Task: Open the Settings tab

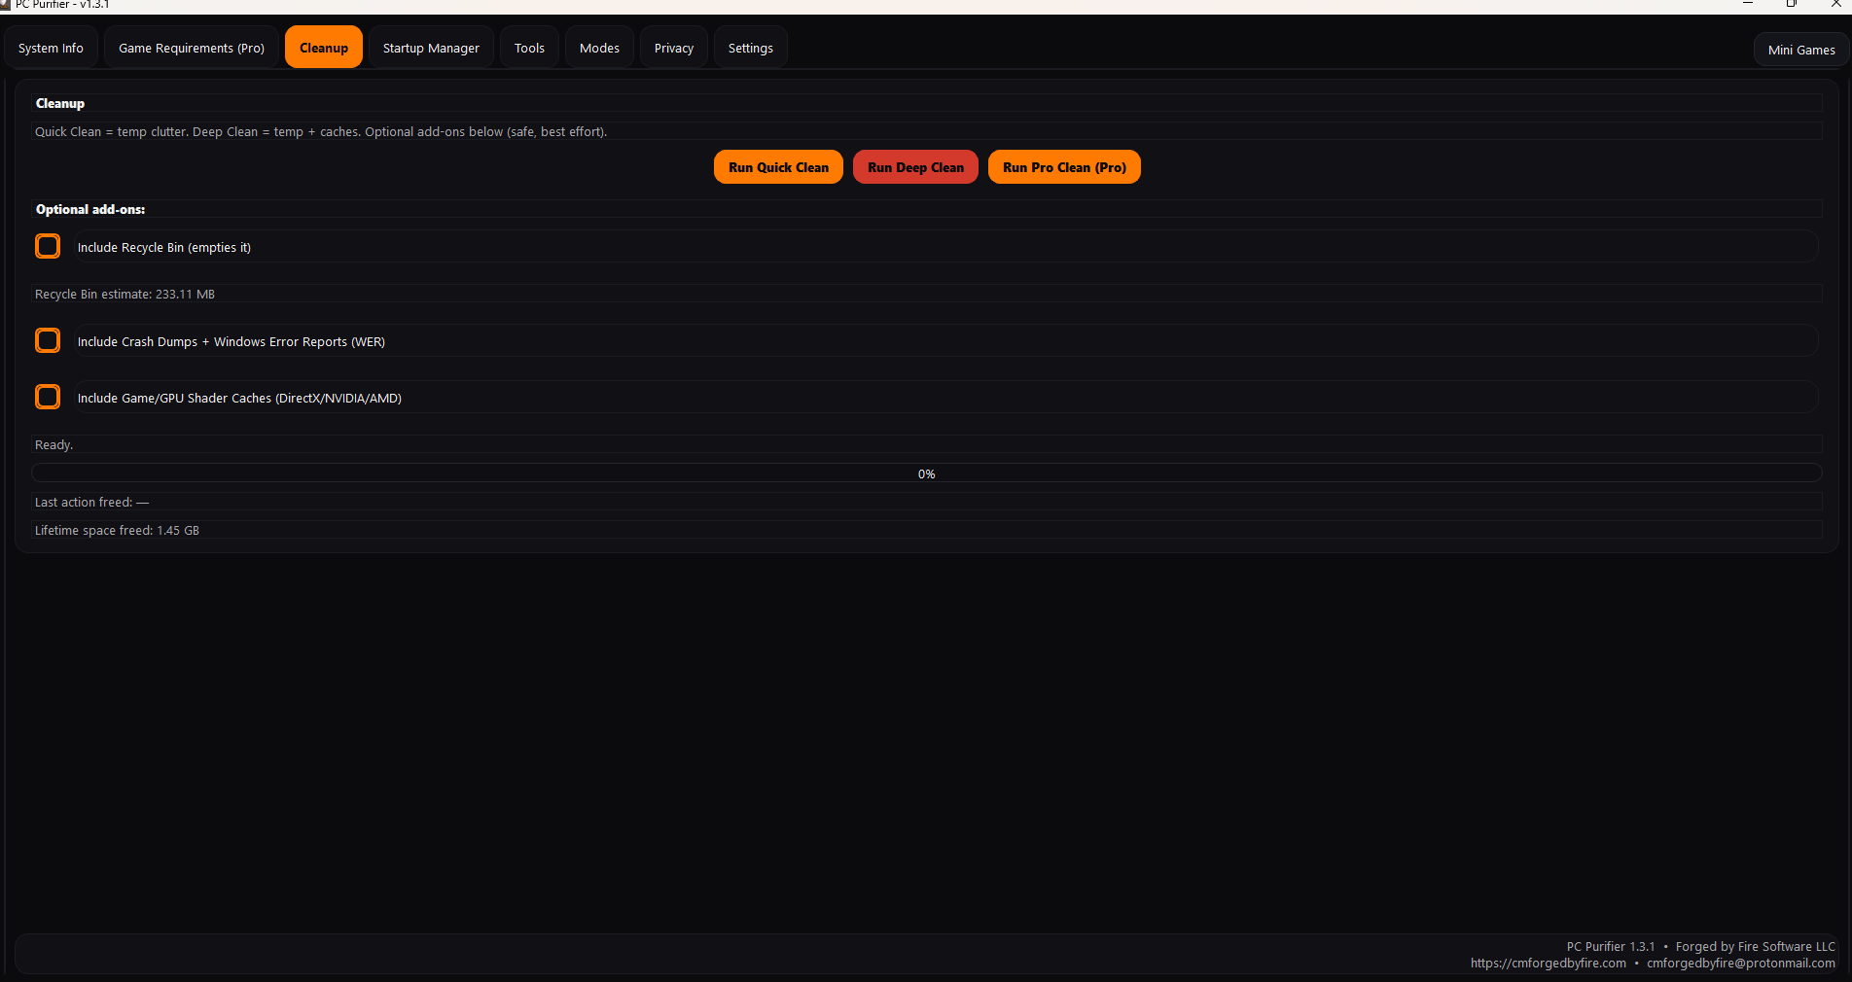Action: (749, 47)
